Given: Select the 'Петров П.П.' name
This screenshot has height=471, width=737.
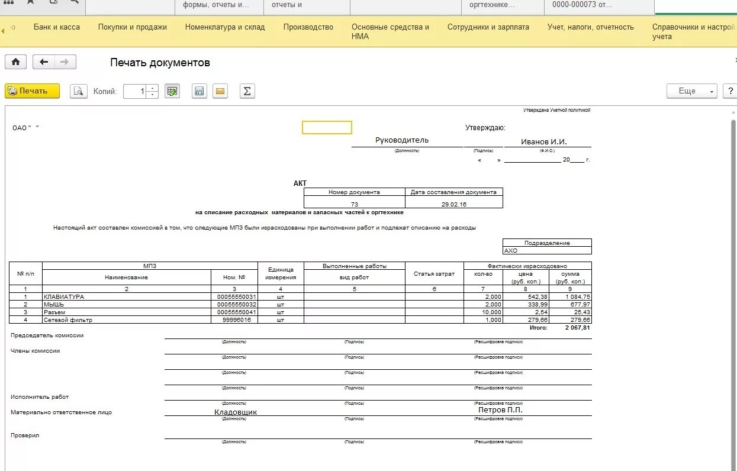Looking at the screenshot, I should 500,409.
